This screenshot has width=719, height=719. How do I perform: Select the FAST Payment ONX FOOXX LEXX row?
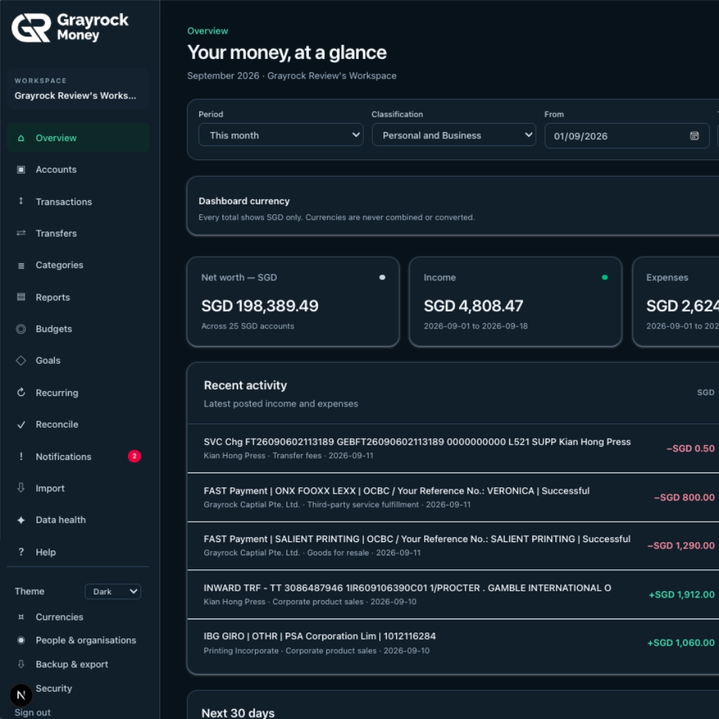click(453, 497)
